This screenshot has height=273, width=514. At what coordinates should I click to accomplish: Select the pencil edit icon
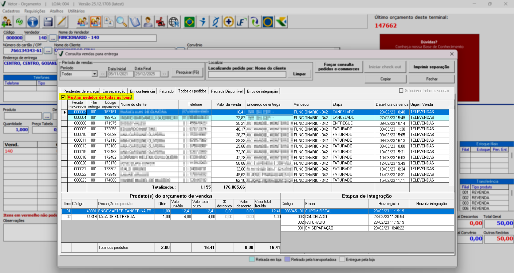[62, 22]
